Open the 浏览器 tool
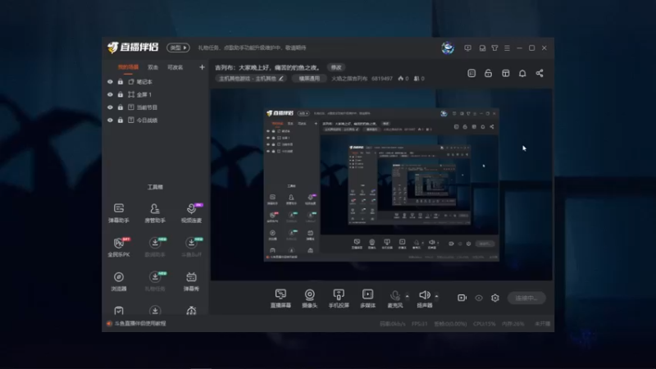656x369 pixels. coord(119,281)
